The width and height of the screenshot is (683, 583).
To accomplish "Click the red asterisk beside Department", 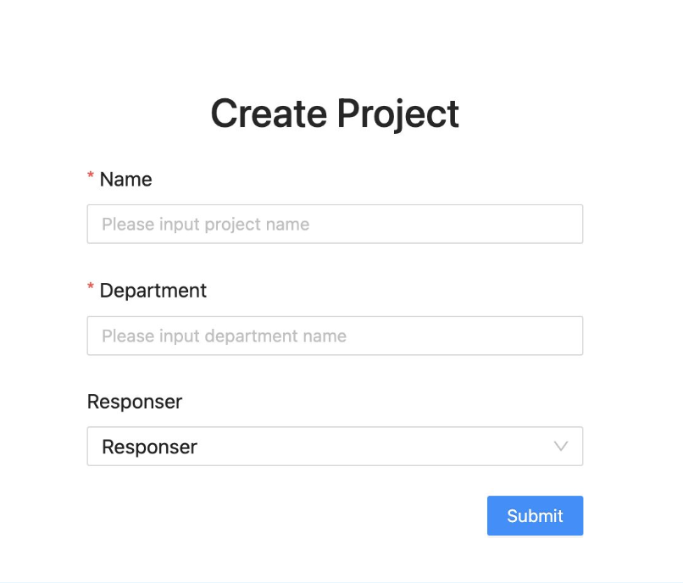I will [91, 289].
